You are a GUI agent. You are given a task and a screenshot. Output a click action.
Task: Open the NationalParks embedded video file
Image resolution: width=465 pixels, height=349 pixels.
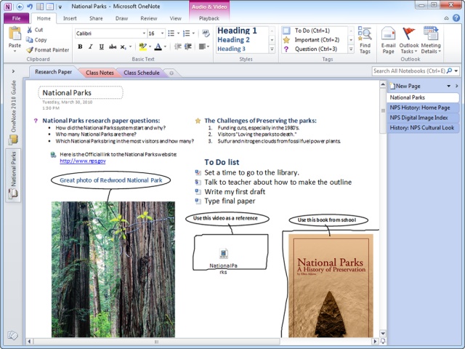[x=223, y=253]
